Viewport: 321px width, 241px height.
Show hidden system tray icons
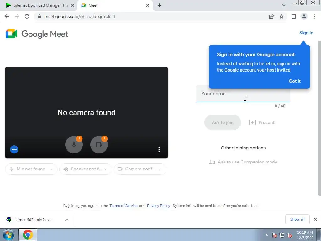coord(266,235)
